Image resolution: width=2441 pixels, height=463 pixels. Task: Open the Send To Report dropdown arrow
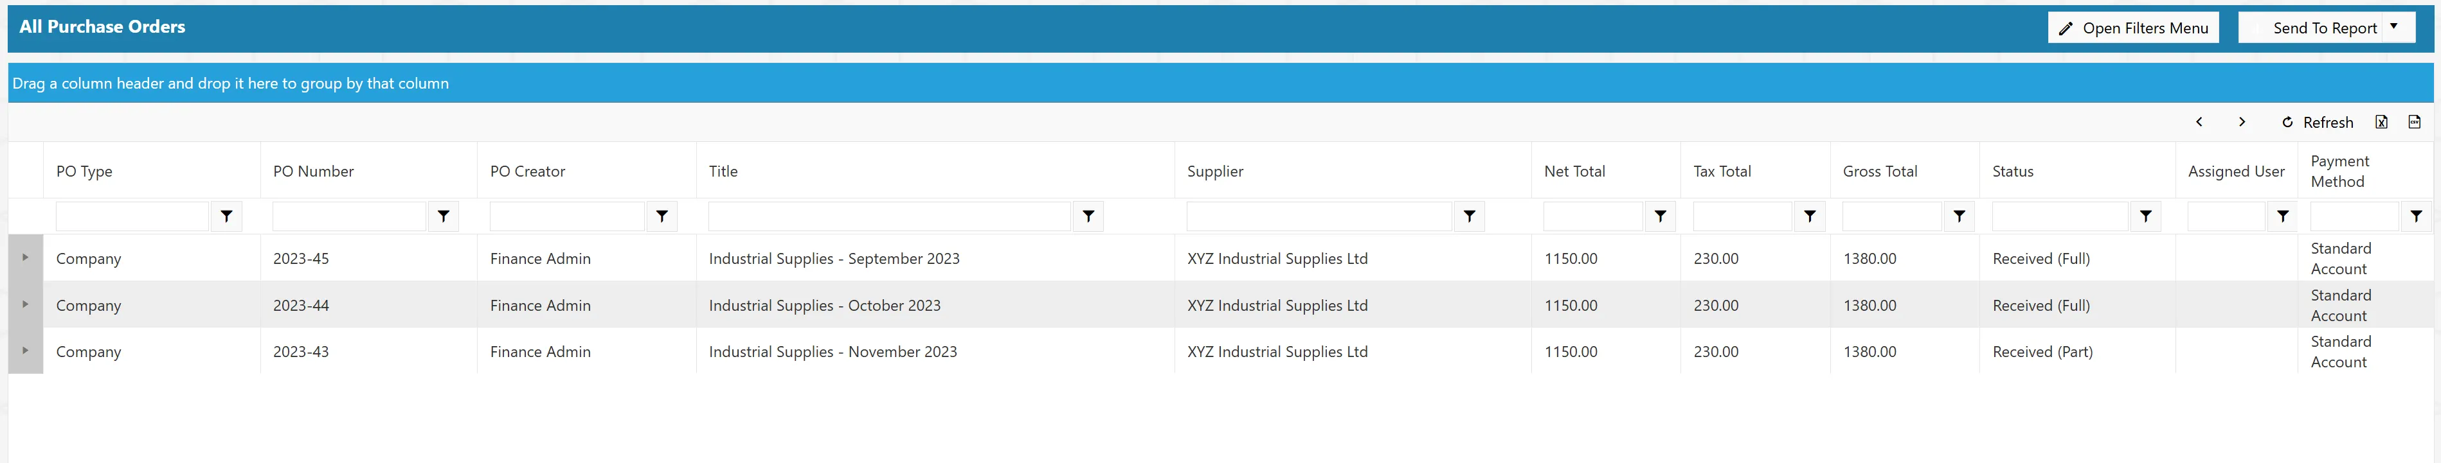[2393, 28]
